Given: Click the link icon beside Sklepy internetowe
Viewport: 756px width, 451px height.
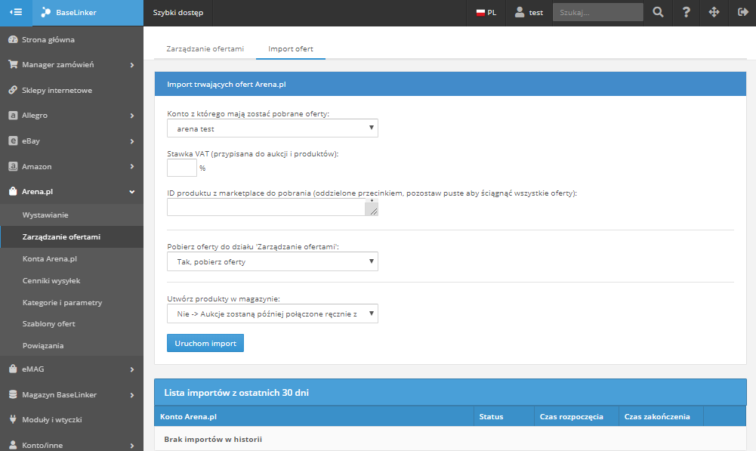Looking at the screenshot, I should tap(13, 90).
